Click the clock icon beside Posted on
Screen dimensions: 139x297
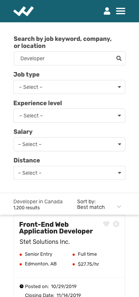pyautogui.click(x=21, y=286)
